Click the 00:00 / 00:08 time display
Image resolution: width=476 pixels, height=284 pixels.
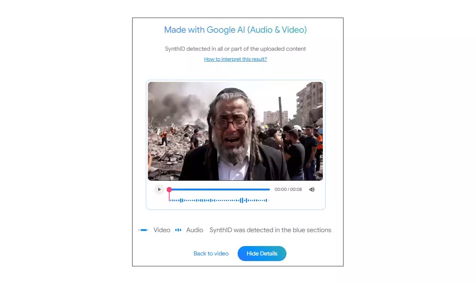coord(288,189)
